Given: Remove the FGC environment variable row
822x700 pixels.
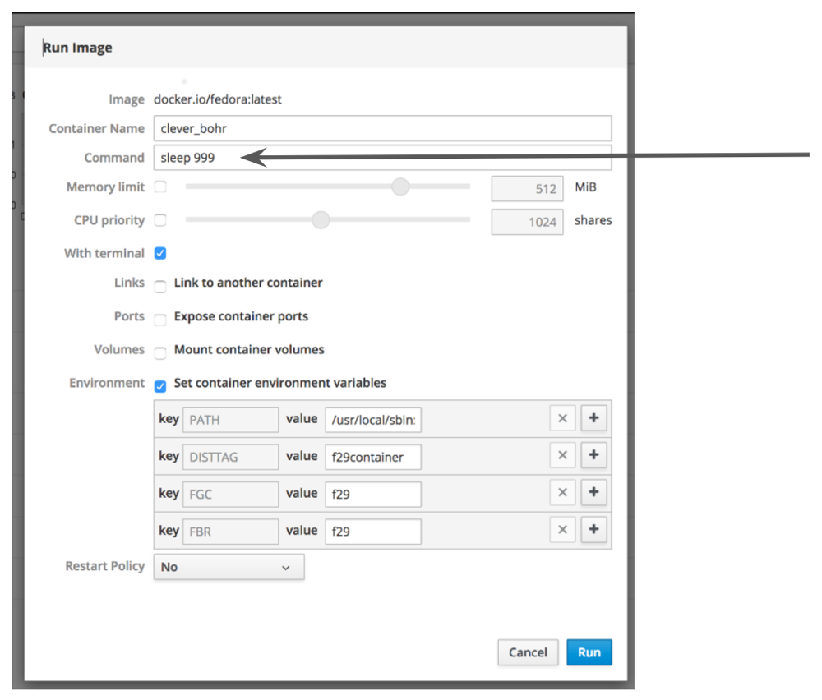Looking at the screenshot, I should pyautogui.click(x=562, y=492).
